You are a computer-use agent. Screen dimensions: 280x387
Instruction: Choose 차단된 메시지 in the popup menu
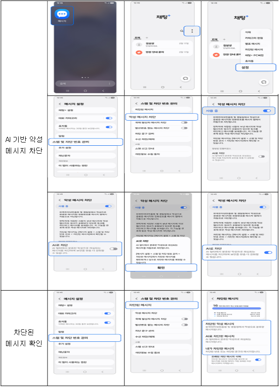254,49
